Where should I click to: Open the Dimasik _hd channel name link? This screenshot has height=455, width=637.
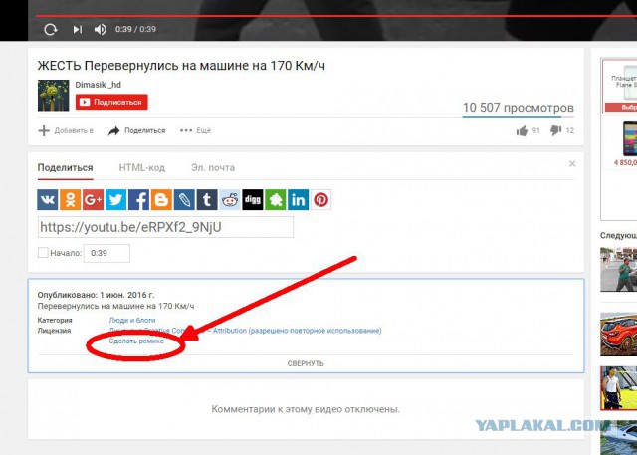coord(98,85)
